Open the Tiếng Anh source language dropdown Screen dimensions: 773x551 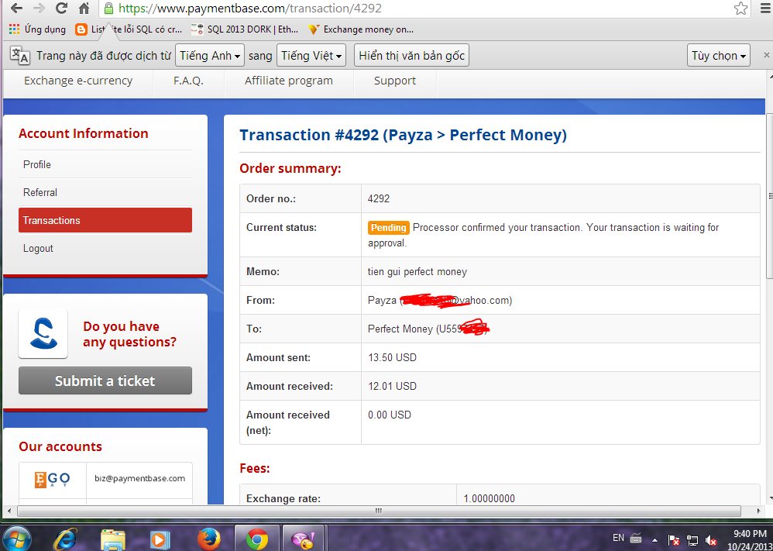(x=210, y=56)
